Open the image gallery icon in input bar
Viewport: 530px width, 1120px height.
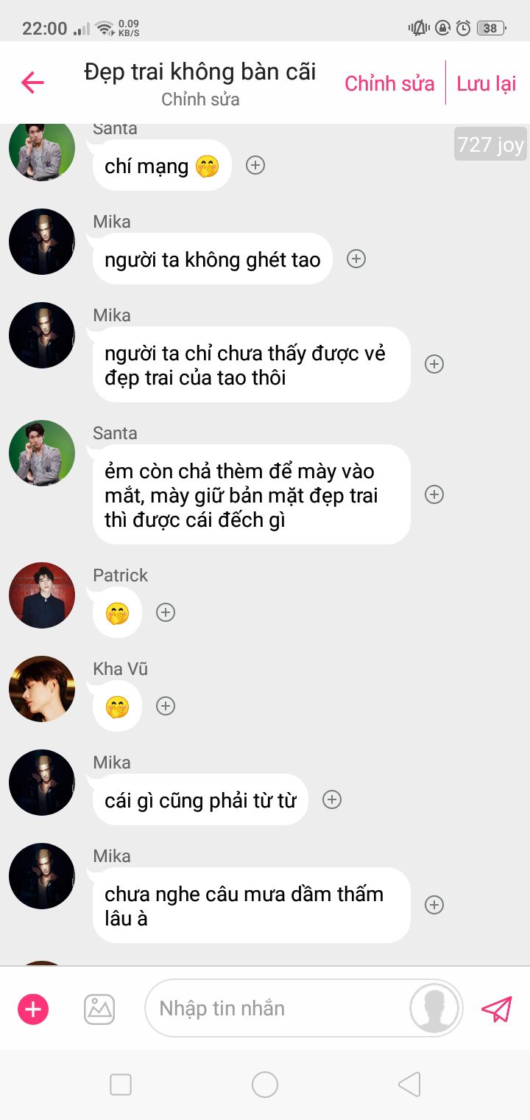point(99,1009)
